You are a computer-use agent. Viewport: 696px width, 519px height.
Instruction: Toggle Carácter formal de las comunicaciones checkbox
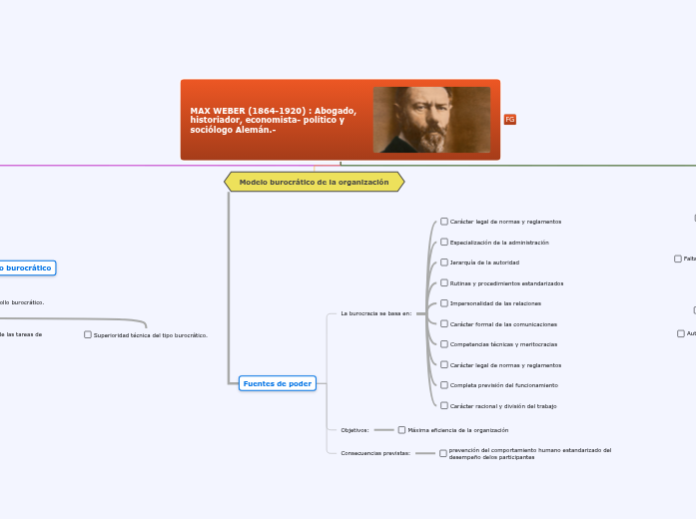pos(444,324)
